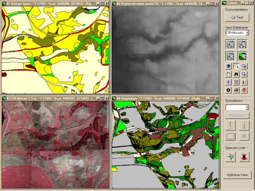Open the spider species list icon
The height and width of the screenshot is (191, 255).
click(x=244, y=157)
